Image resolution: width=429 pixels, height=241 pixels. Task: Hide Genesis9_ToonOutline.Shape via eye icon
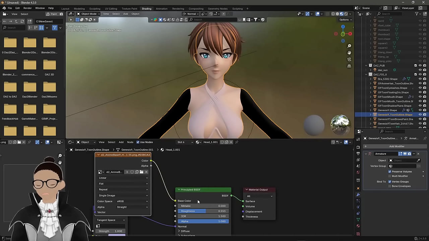coord(420,115)
